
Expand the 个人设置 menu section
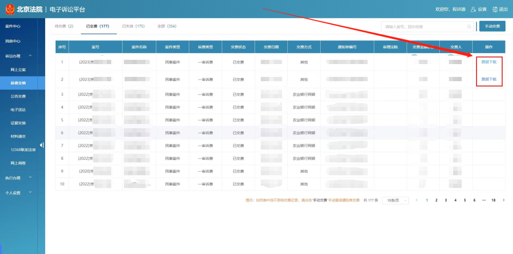coord(30,193)
